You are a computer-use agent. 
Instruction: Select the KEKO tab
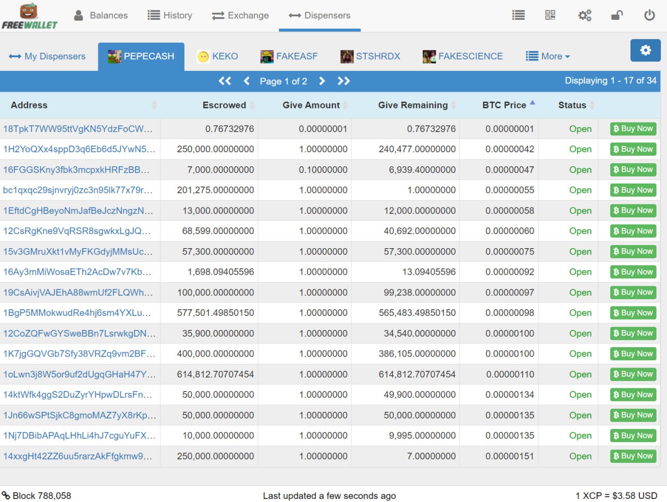[218, 56]
